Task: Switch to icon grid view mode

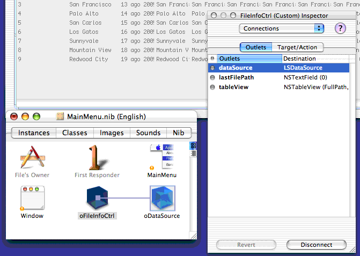Action: click(x=193, y=145)
